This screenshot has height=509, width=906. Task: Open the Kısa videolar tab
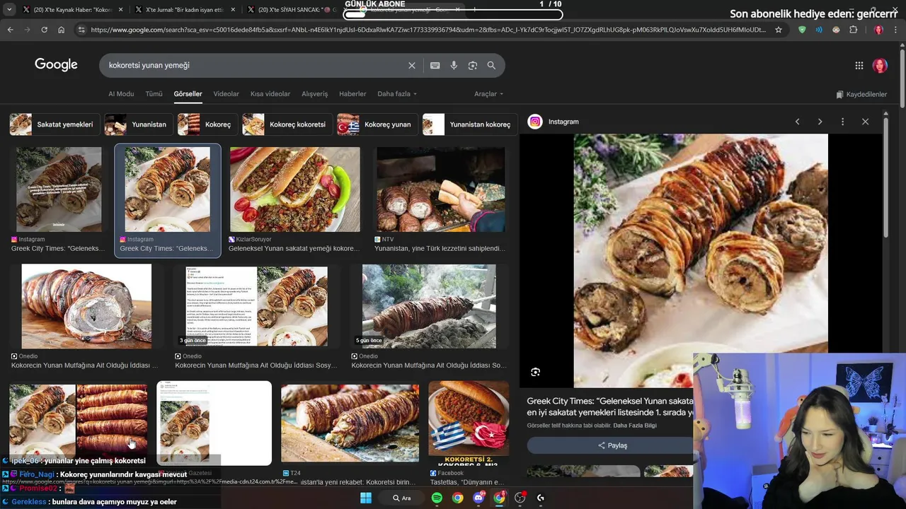pos(270,94)
